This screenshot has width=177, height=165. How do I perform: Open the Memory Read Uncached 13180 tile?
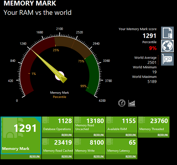[x=90, y=125]
